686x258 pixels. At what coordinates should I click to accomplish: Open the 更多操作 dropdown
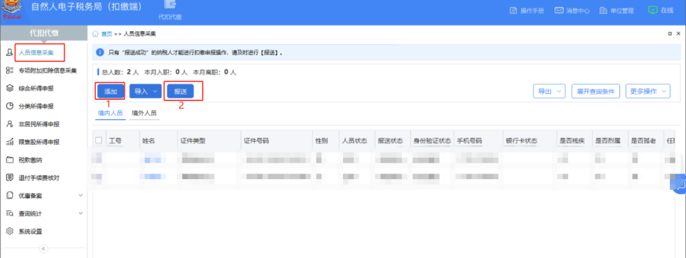coord(647,92)
